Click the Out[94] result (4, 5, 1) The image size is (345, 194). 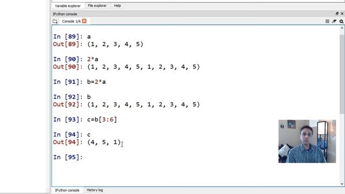[x=104, y=142]
